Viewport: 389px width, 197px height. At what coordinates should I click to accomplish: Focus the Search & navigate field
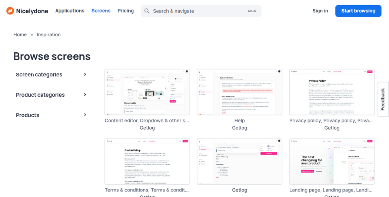(x=201, y=11)
